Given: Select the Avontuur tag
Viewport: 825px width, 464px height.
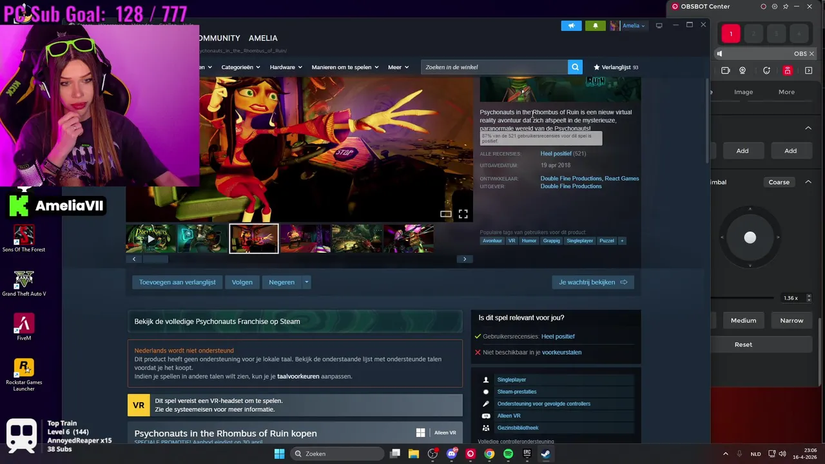Looking at the screenshot, I should tap(492, 241).
